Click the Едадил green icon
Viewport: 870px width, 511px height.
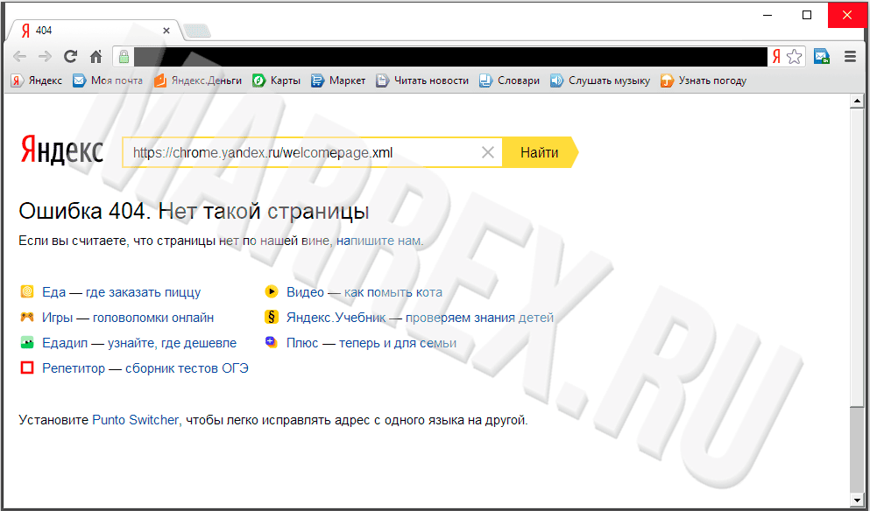click(x=26, y=342)
